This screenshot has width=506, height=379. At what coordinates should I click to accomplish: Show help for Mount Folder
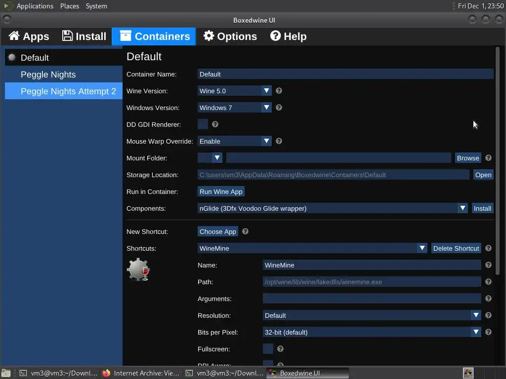(488, 158)
